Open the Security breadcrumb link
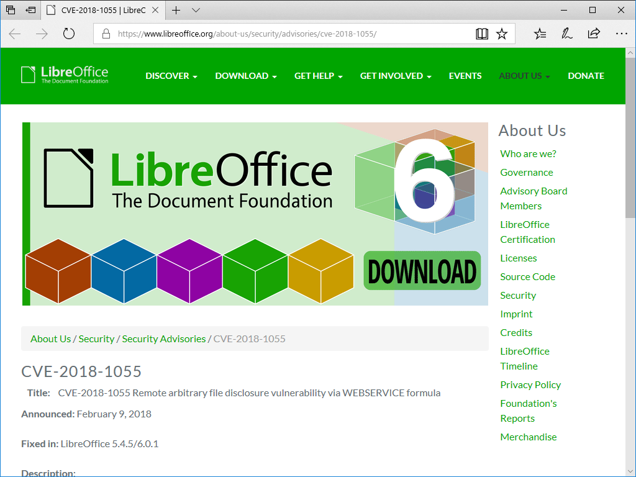636x477 pixels. point(96,338)
